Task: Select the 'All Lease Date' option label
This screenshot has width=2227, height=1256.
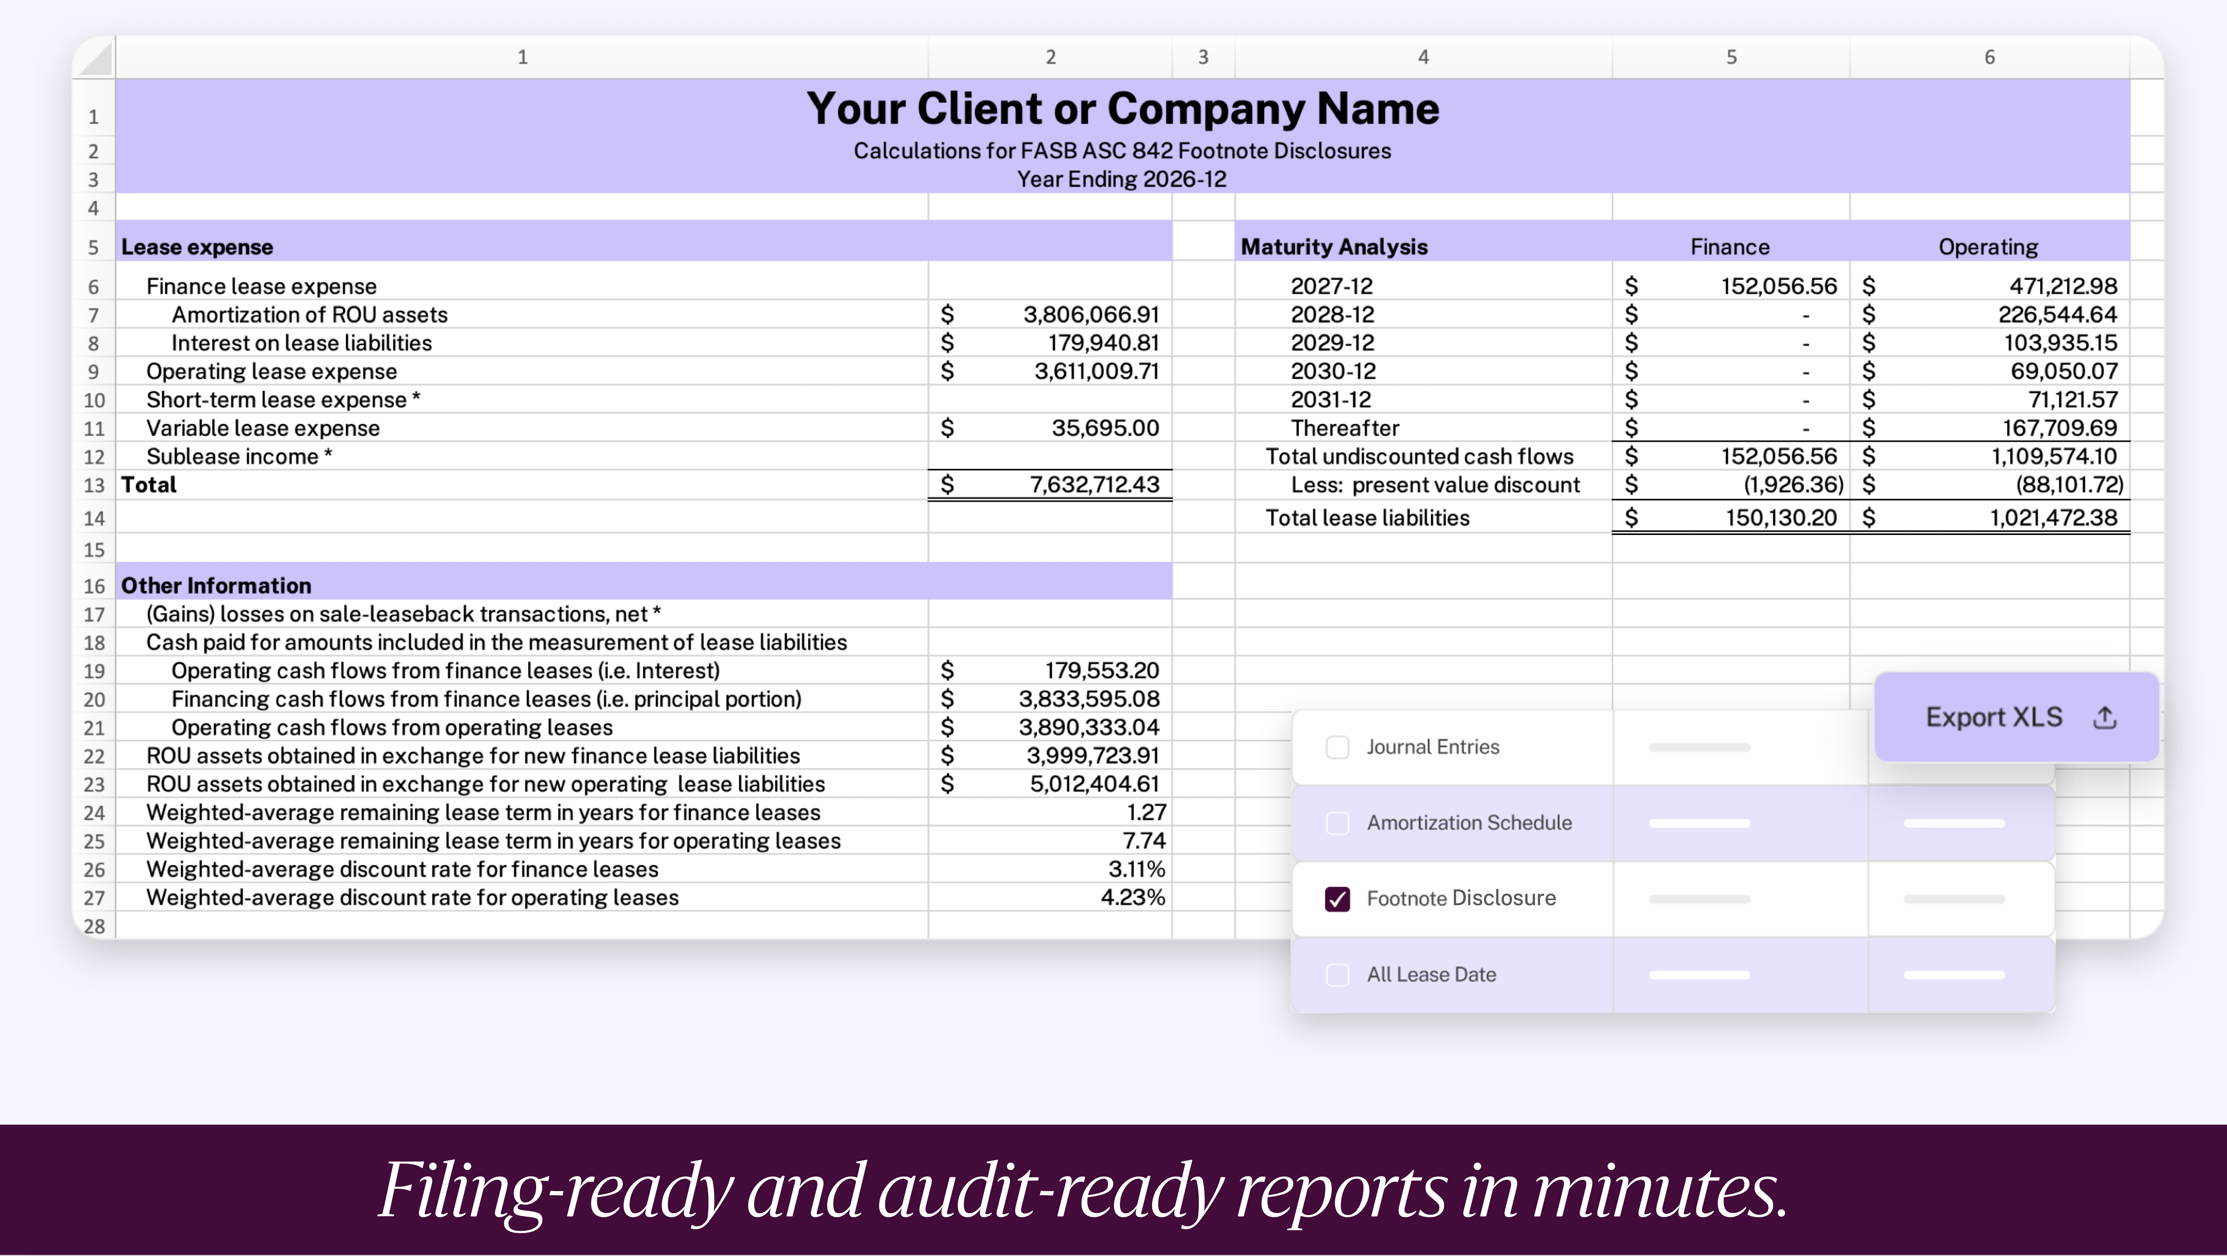Action: 1431,975
